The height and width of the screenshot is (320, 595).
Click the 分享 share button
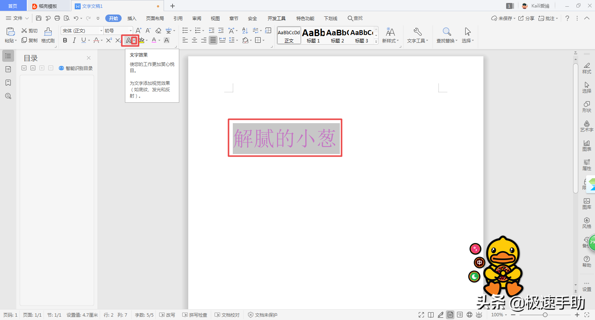pyautogui.click(x=526, y=18)
